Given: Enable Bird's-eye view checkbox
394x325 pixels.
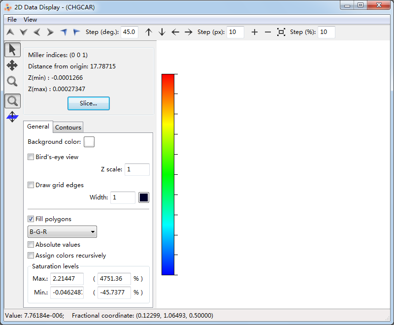Looking at the screenshot, I should click(31, 157).
